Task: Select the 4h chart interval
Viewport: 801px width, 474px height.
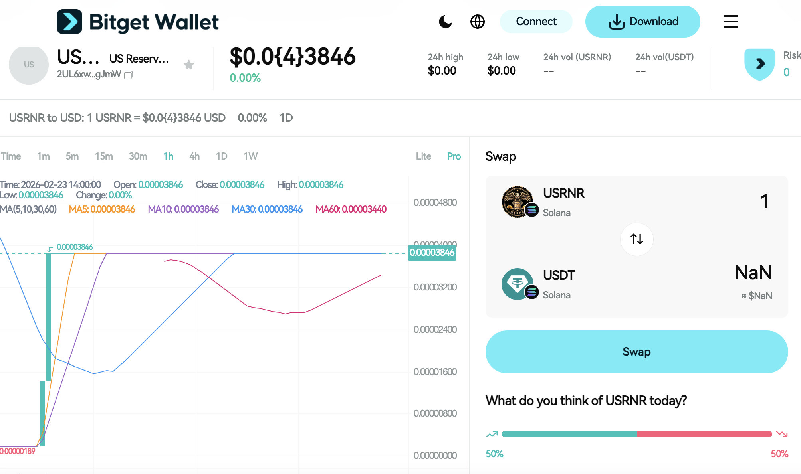Action: 194,156
